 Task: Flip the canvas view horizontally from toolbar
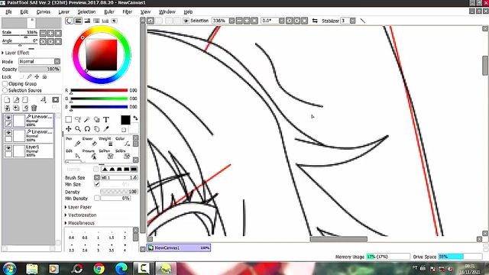click(315, 21)
